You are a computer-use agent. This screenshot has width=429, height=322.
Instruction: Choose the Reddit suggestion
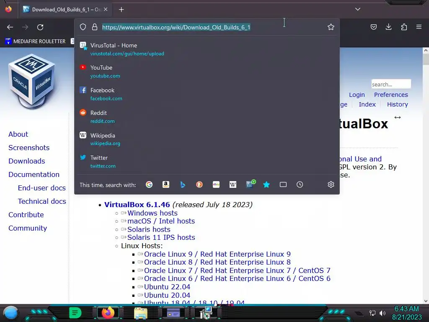(x=207, y=117)
